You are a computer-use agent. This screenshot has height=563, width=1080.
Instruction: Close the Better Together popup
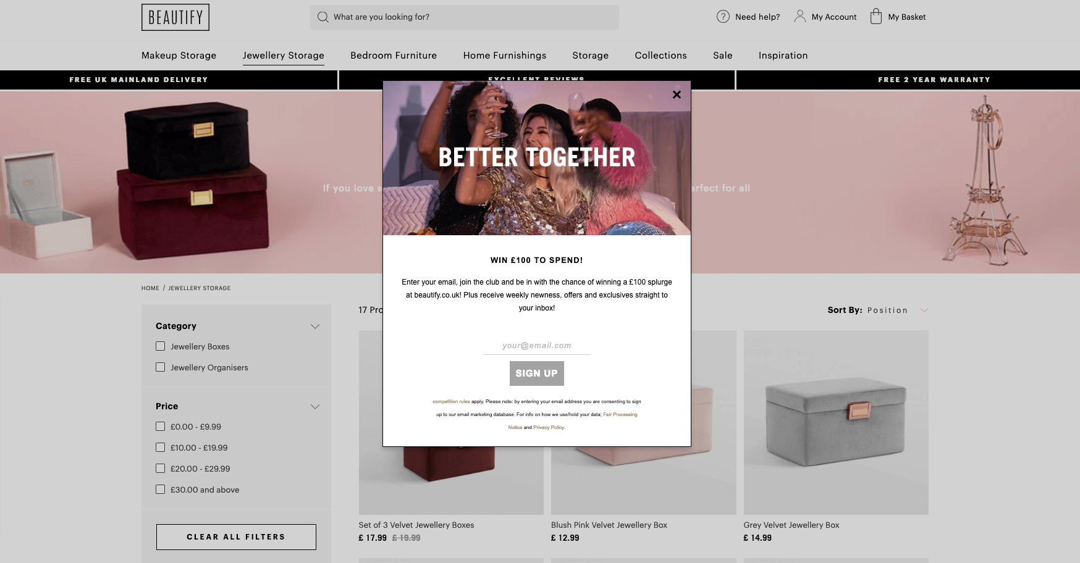click(677, 94)
